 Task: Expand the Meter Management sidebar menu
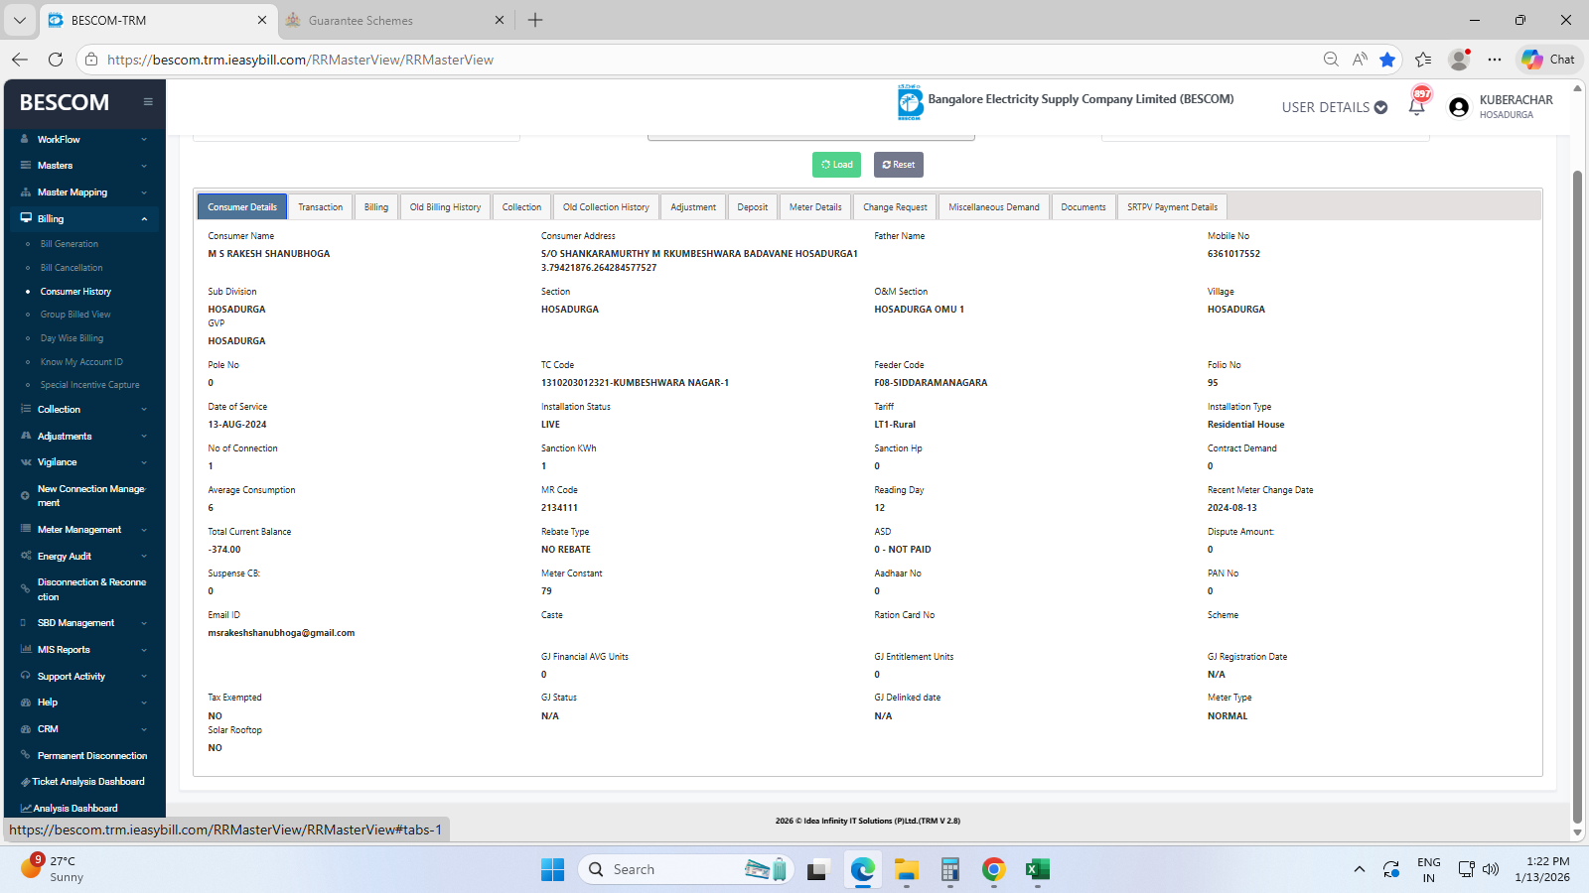tap(84, 530)
